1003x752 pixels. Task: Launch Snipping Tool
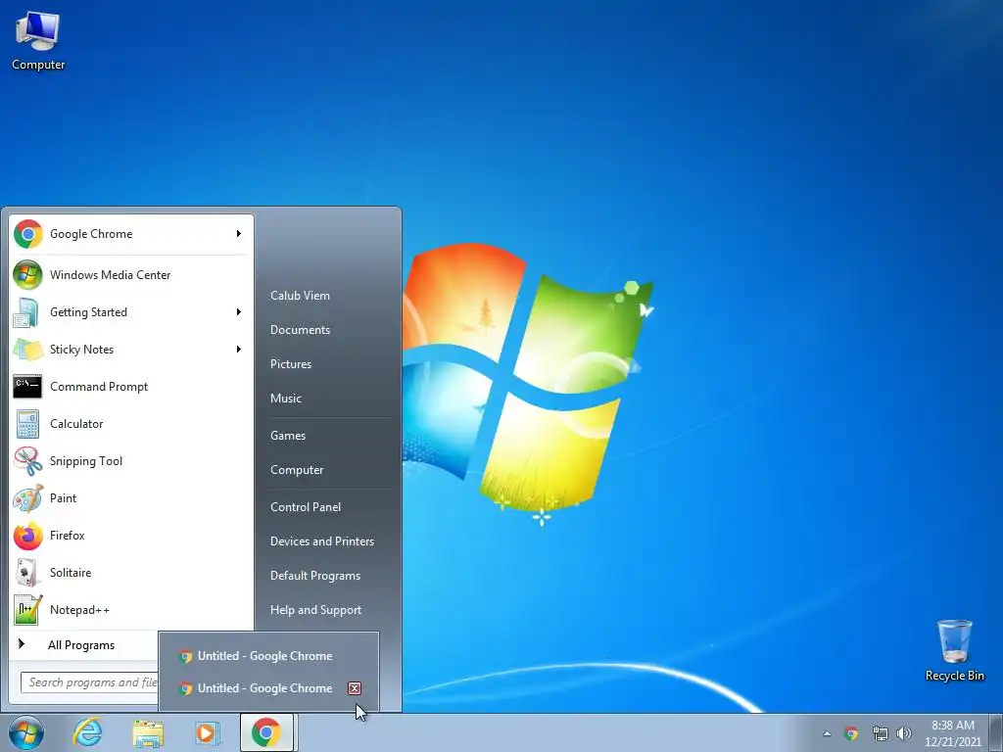coord(130,461)
